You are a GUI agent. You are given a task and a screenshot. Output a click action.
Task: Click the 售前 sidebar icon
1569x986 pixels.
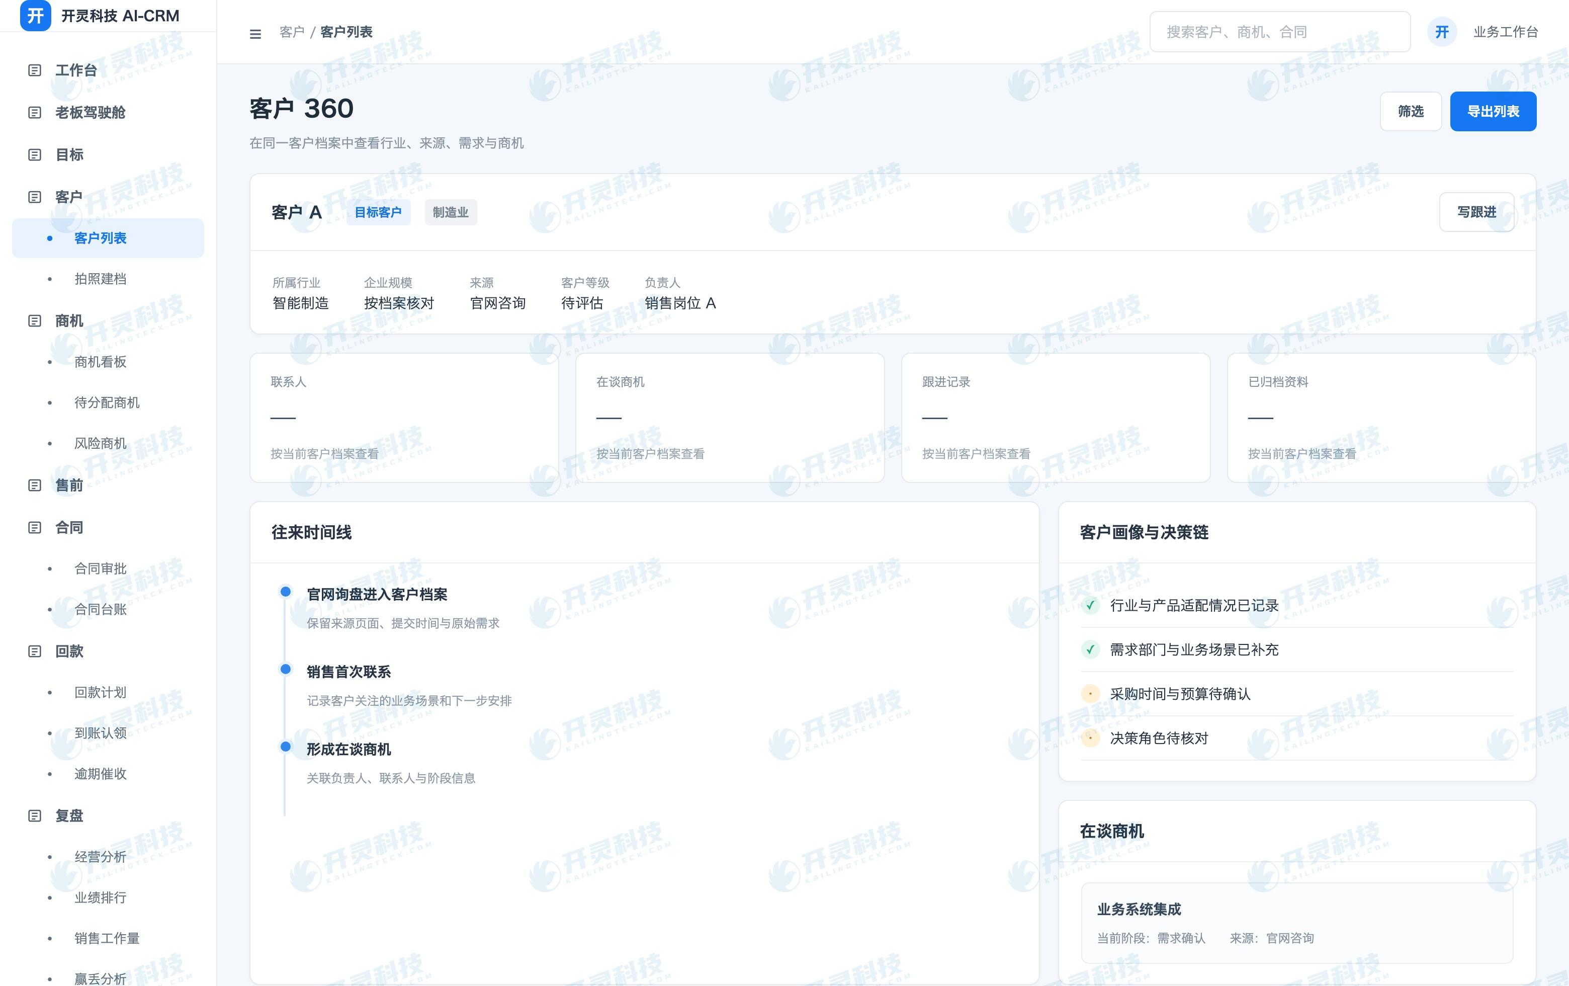pos(35,485)
